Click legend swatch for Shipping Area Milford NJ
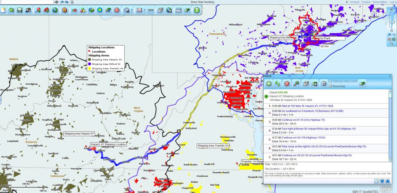 click(x=90, y=64)
